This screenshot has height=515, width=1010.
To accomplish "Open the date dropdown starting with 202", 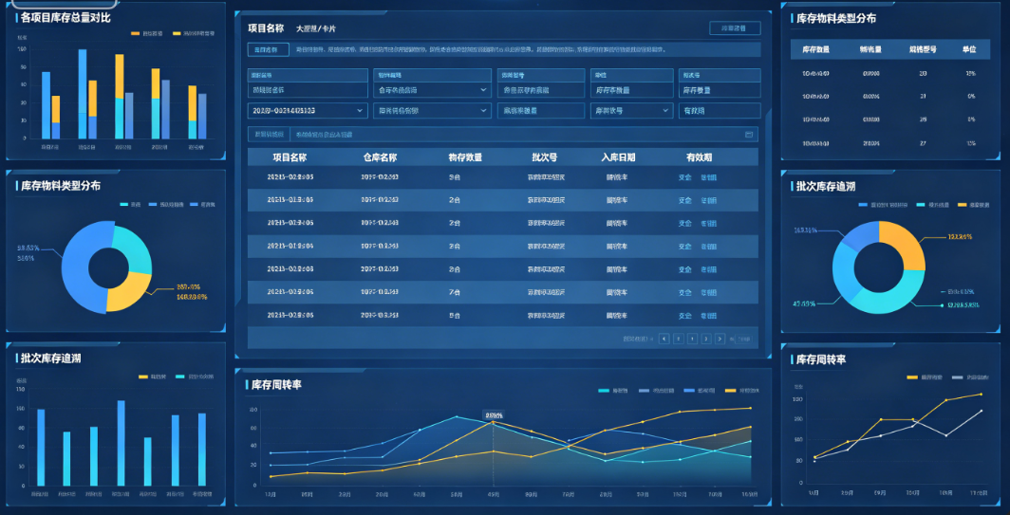I will coord(308,111).
